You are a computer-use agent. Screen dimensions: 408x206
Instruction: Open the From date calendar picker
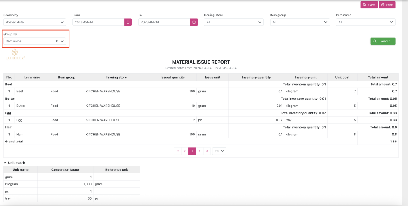pyautogui.click(x=128, y=22)
